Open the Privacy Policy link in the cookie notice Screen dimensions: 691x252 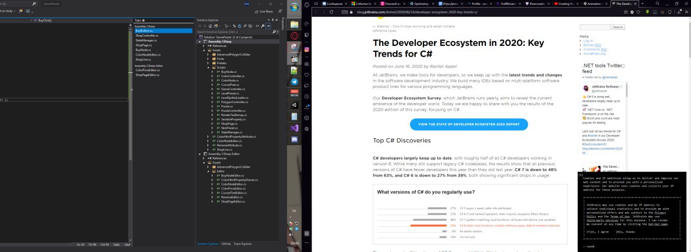[660, 213]
